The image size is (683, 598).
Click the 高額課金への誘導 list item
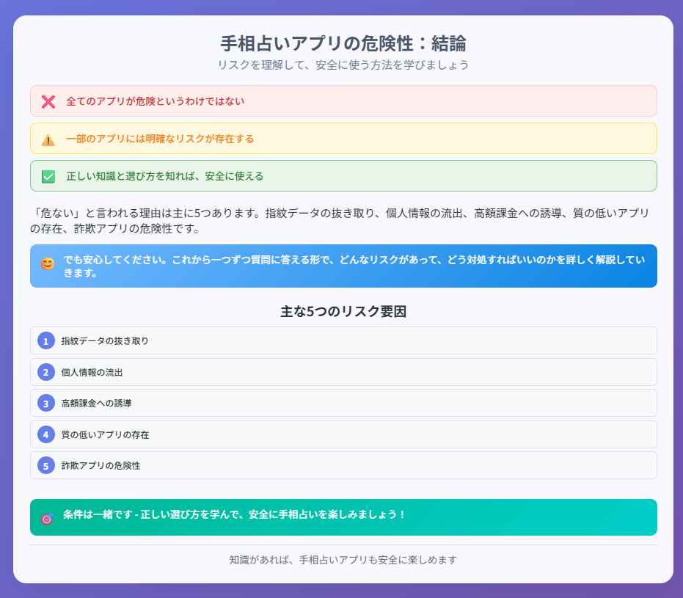pos(341,403)
